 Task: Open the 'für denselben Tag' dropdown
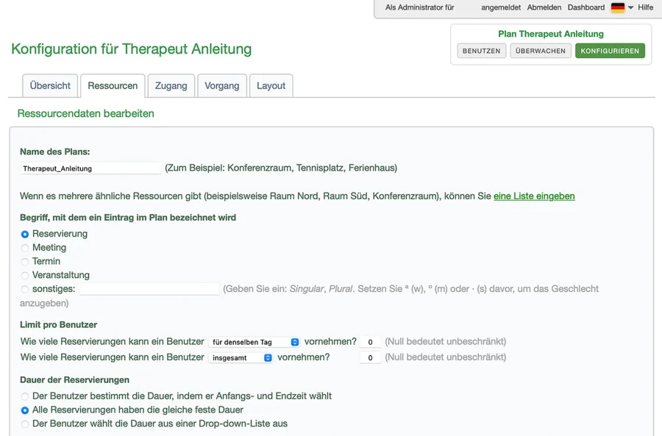[x=255, y=342]
